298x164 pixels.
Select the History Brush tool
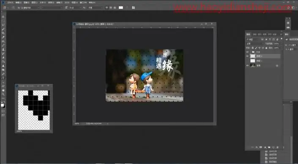click(3, 53)
